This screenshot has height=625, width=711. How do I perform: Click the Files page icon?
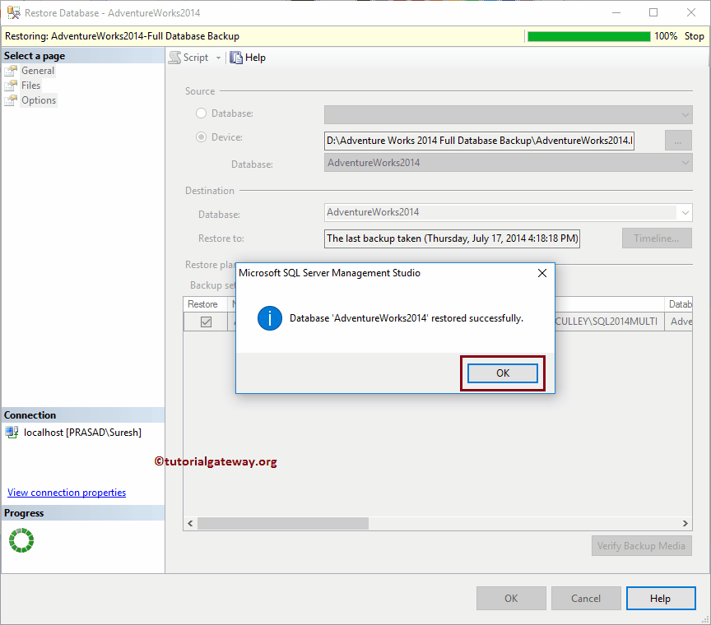[11, 86]
